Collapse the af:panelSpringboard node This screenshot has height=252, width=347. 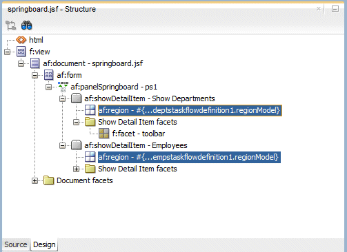point(49,87)
